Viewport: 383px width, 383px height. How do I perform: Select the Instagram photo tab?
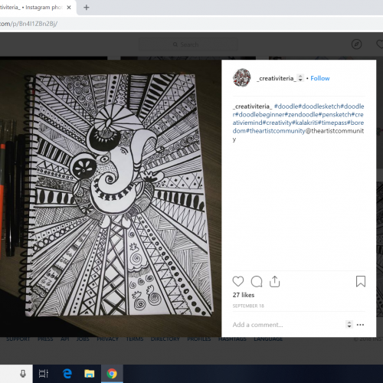pos(31,8)
